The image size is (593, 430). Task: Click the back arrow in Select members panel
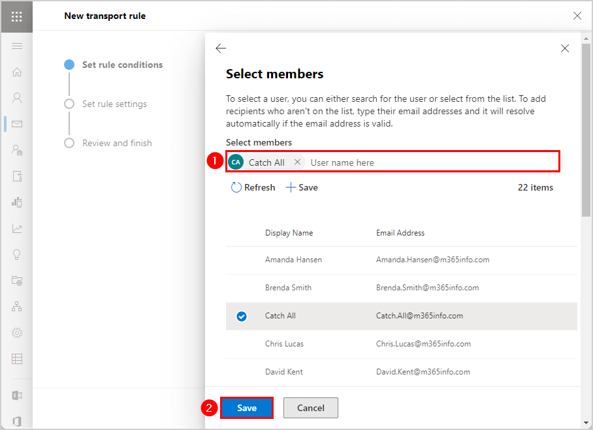pyautogui.click(x=221, y=48)
